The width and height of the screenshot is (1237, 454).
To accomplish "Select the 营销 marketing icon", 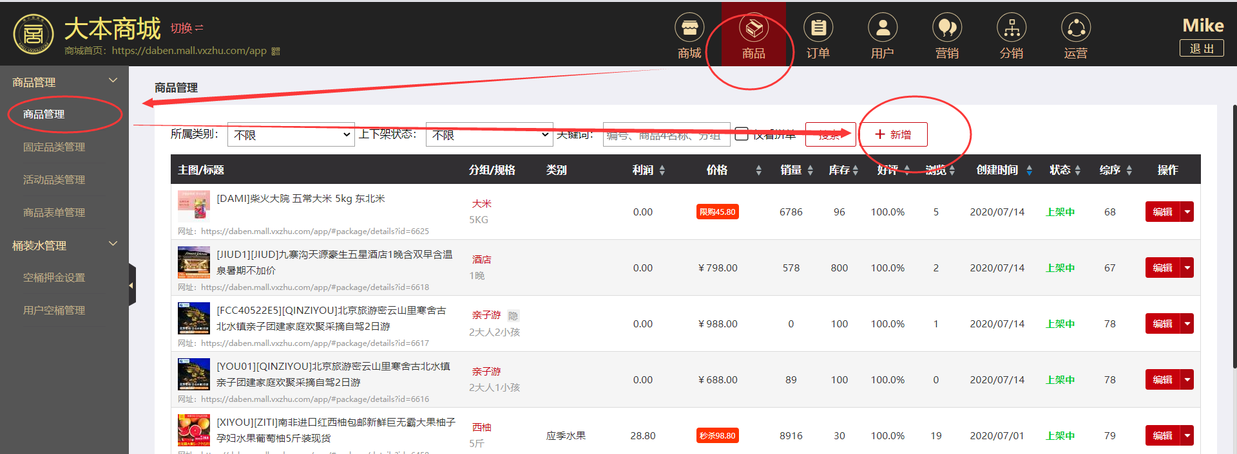I will point(946,29).
